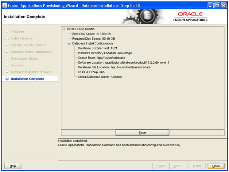Click the disabled Next button
Screen dimensions: 229x172
click(178, 166)
